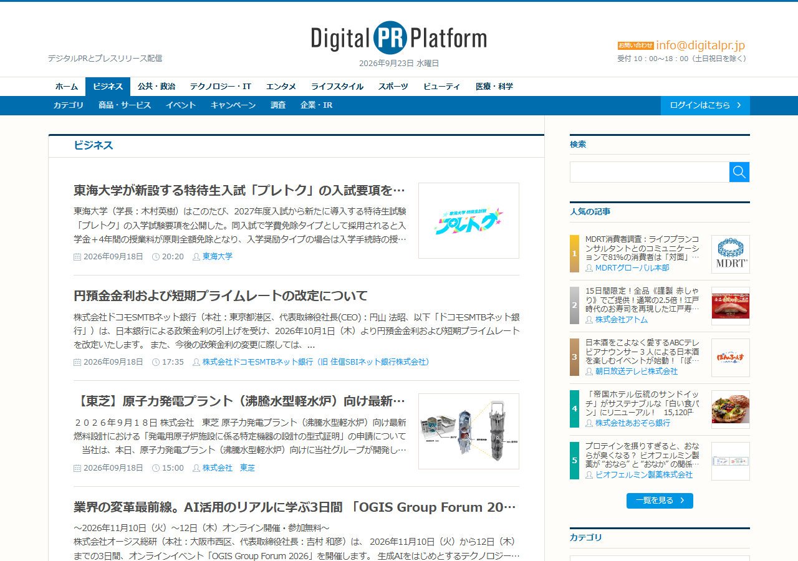Click the search magnifier button
798x561 pixels.
(x=739, y=172)
